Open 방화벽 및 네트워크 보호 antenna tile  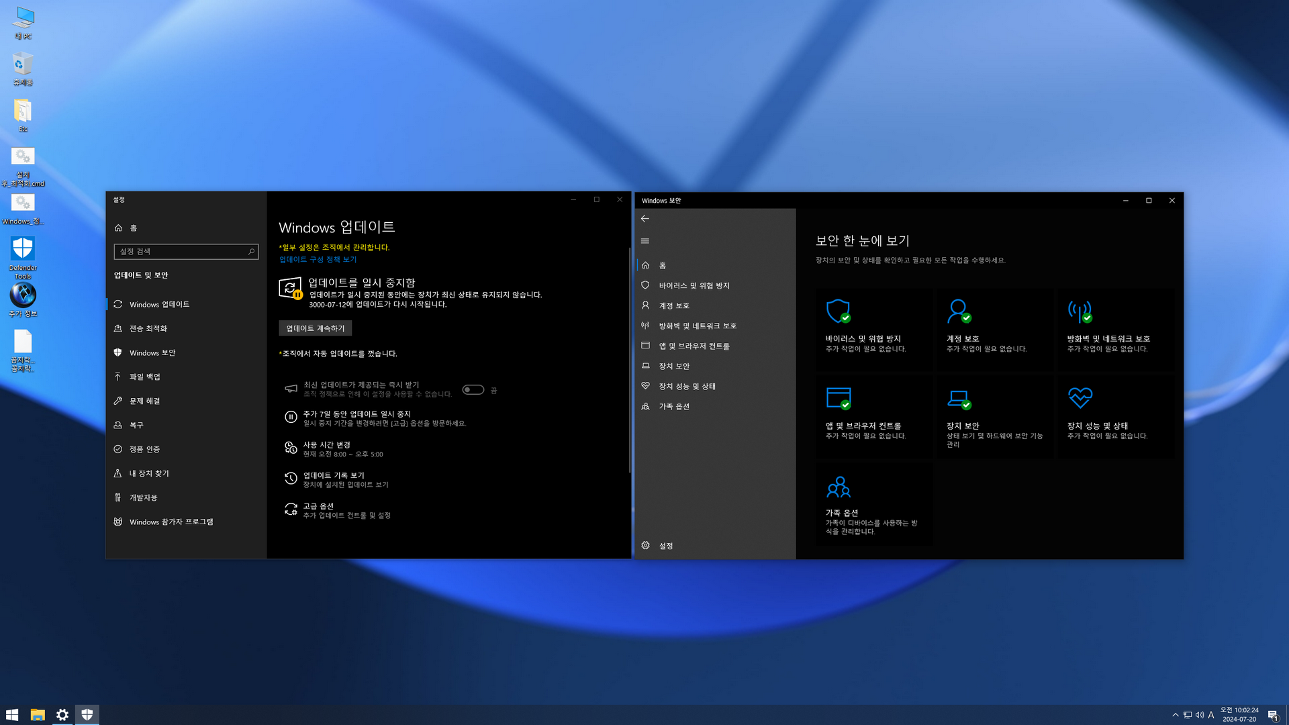[1115, 330]
